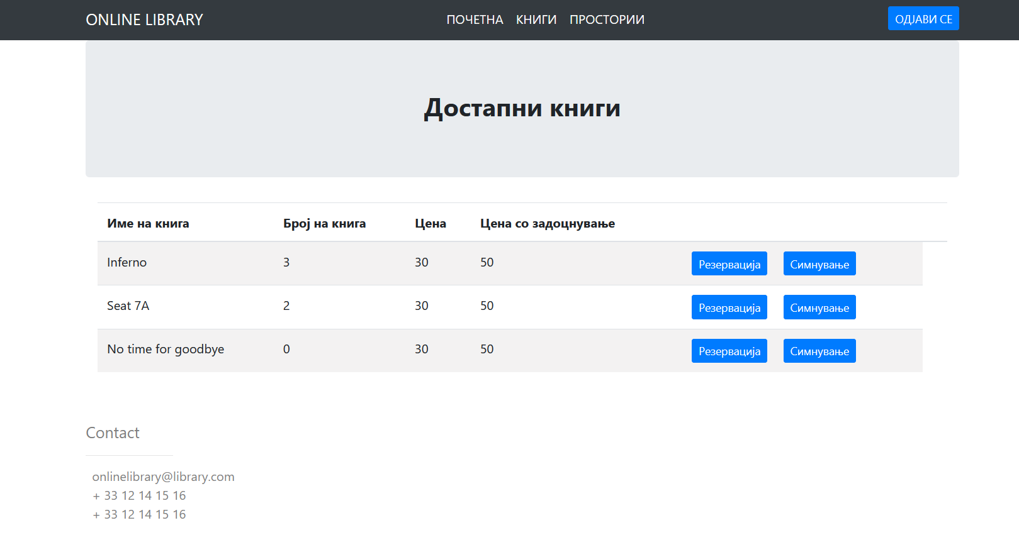Open the ПРОСТОРИИ navigation item
1019x557 pixels.
coord(606,20)
